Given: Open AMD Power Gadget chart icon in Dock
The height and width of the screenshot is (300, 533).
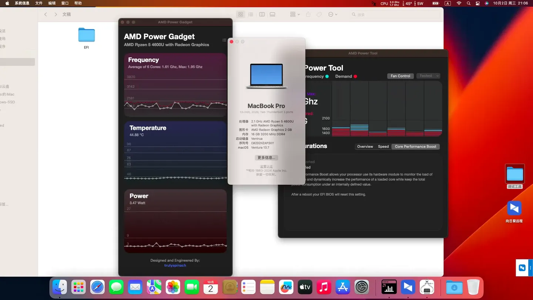Looking at the screenshot, I should click(389, 287).
